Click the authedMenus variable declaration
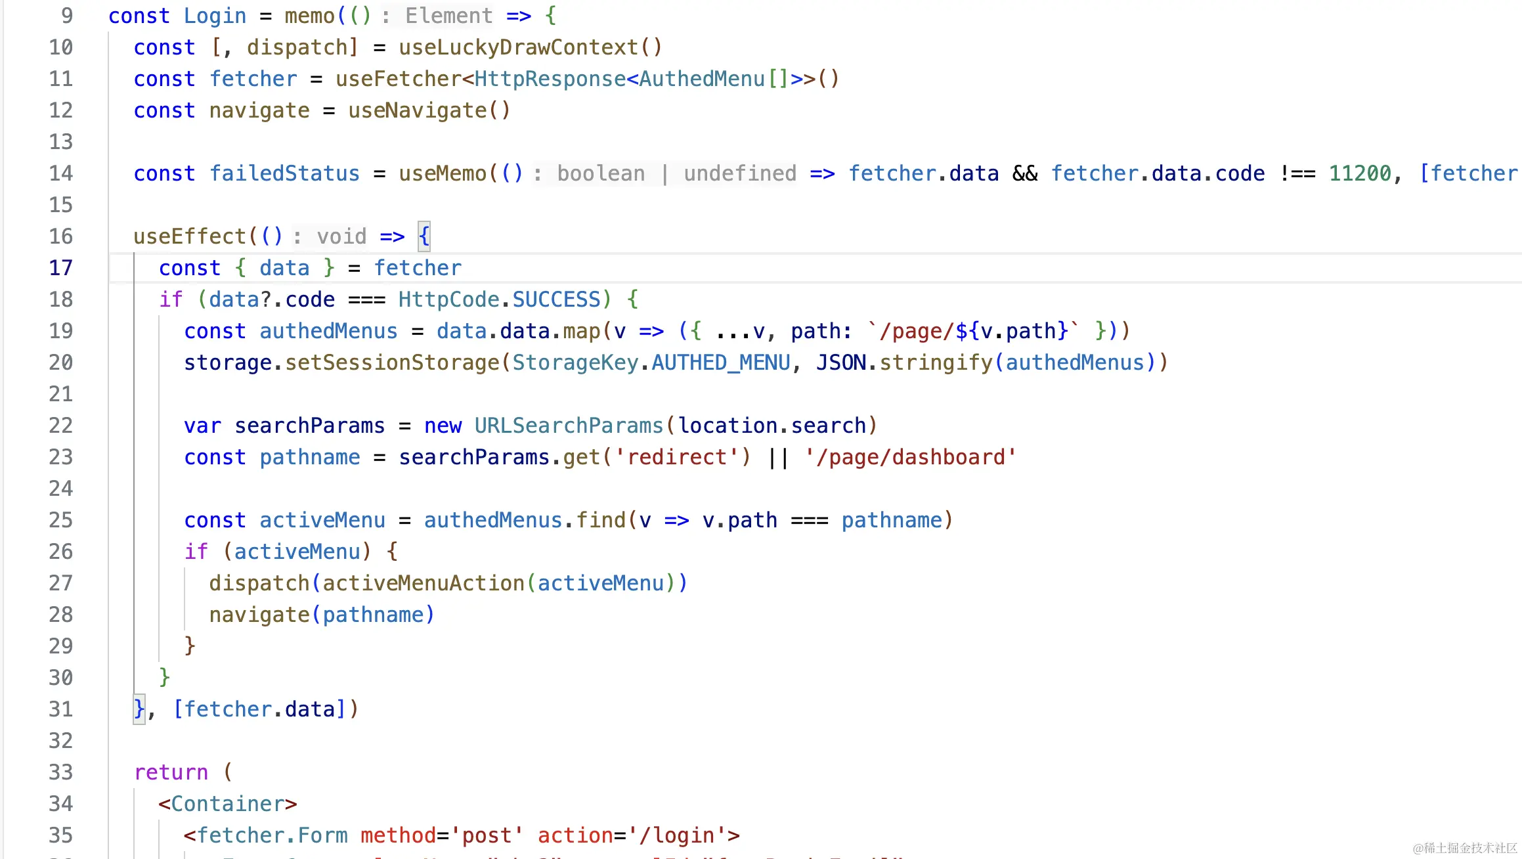The width and height of the screenshot is (1522, 859). point(328,331)
